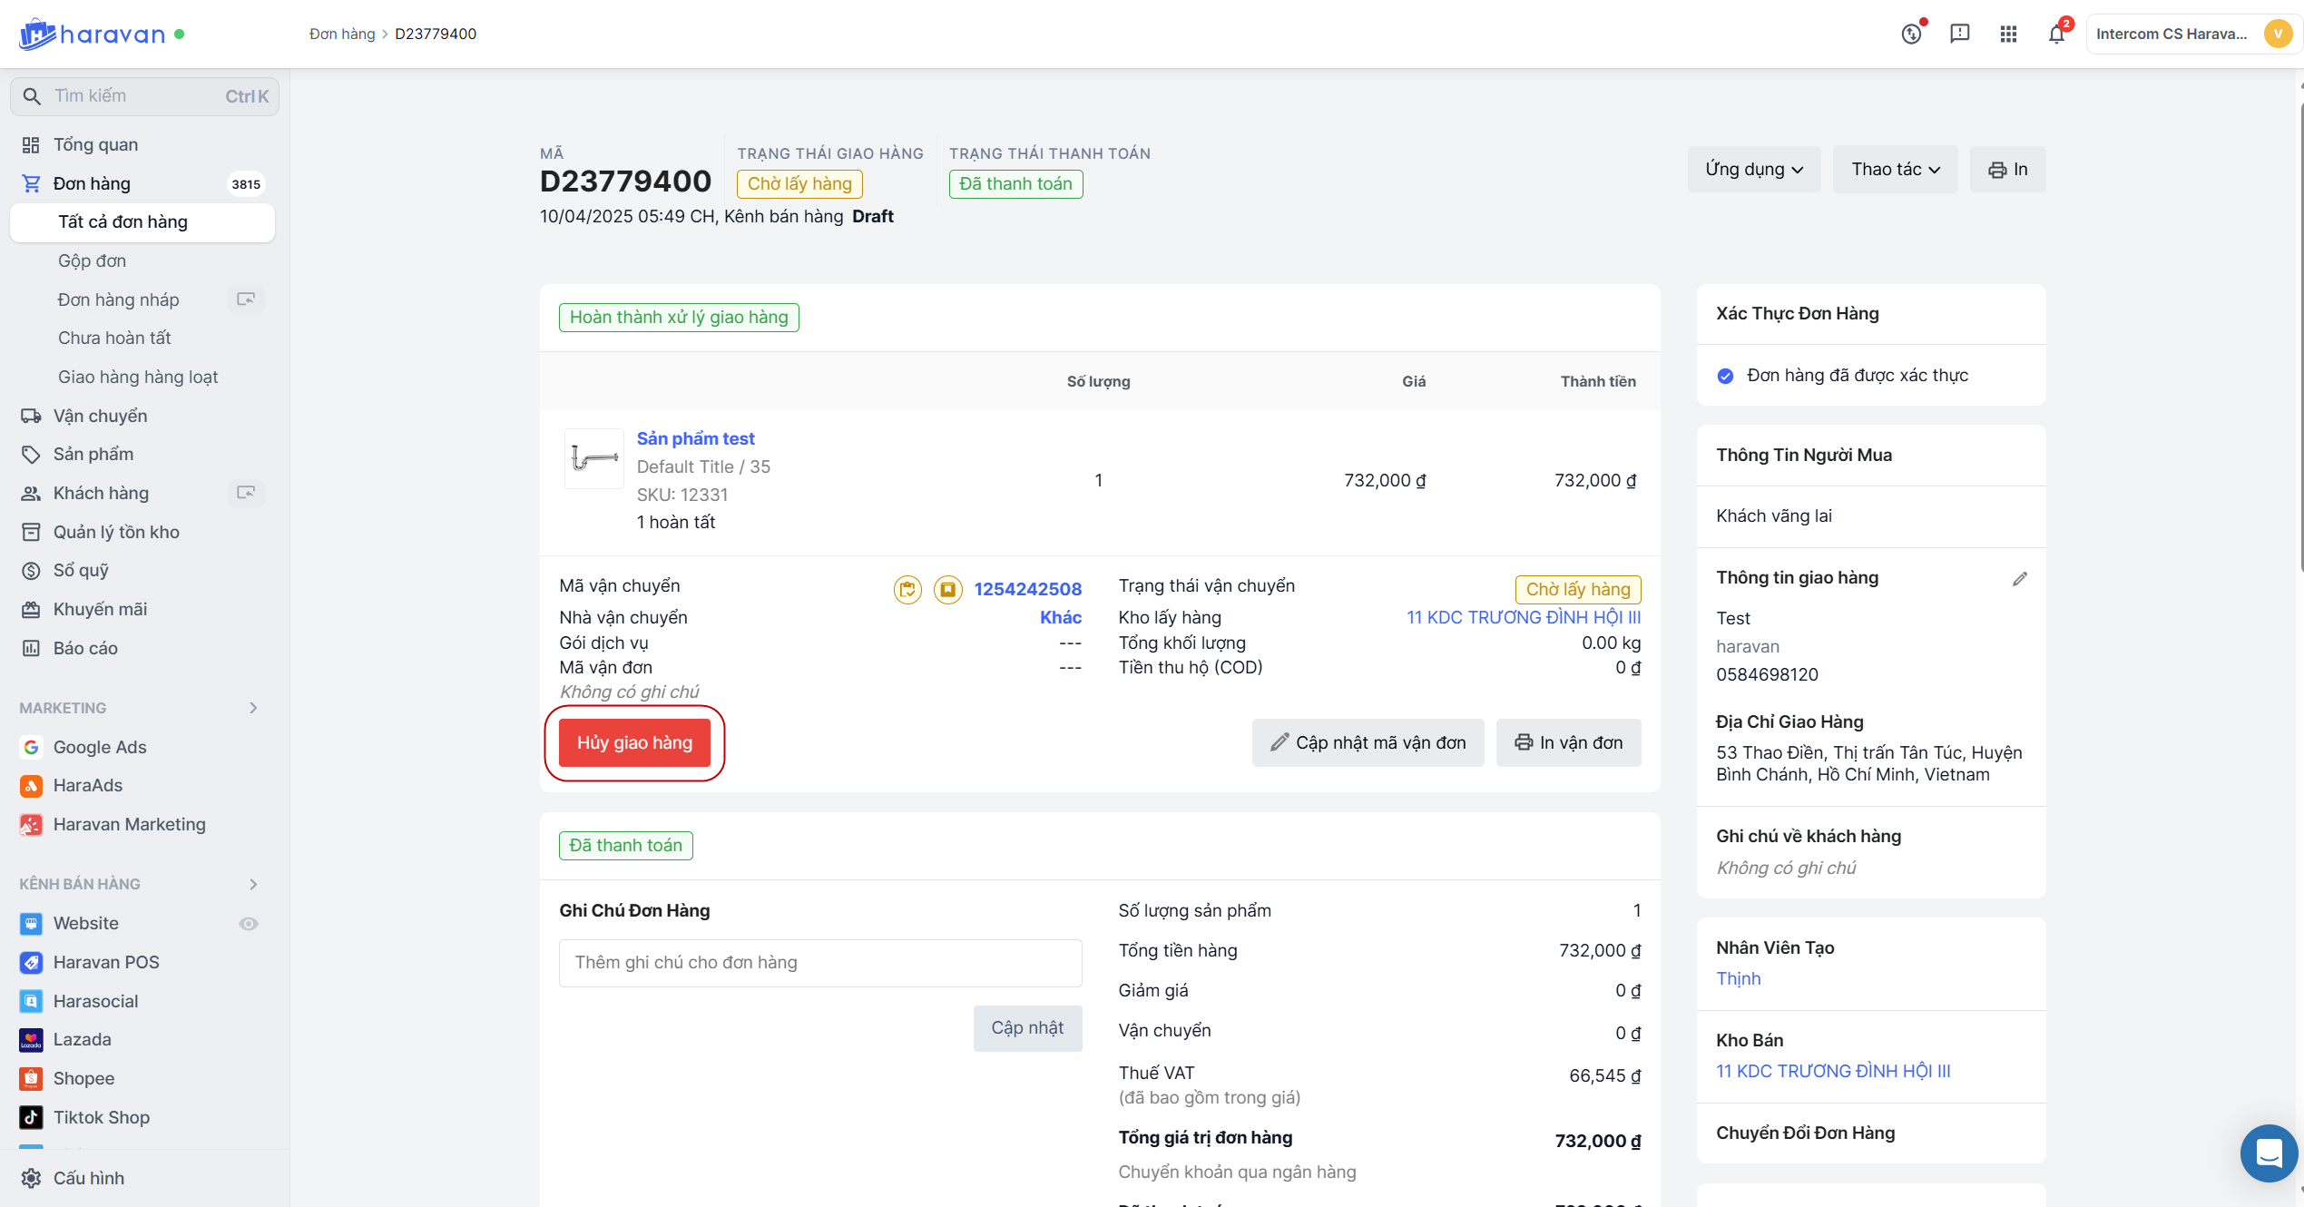Click the order note input field
The height and width of the screenshot is (1207, 2304).
tap(819, 963)
